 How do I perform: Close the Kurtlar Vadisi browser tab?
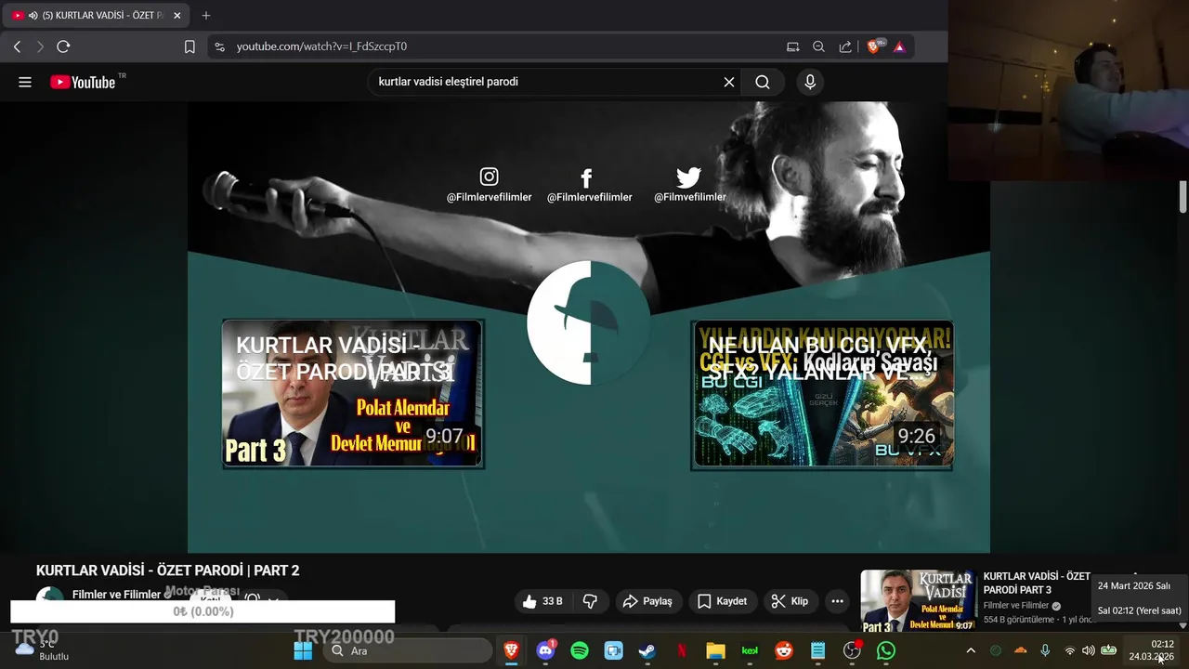(176, 15)
